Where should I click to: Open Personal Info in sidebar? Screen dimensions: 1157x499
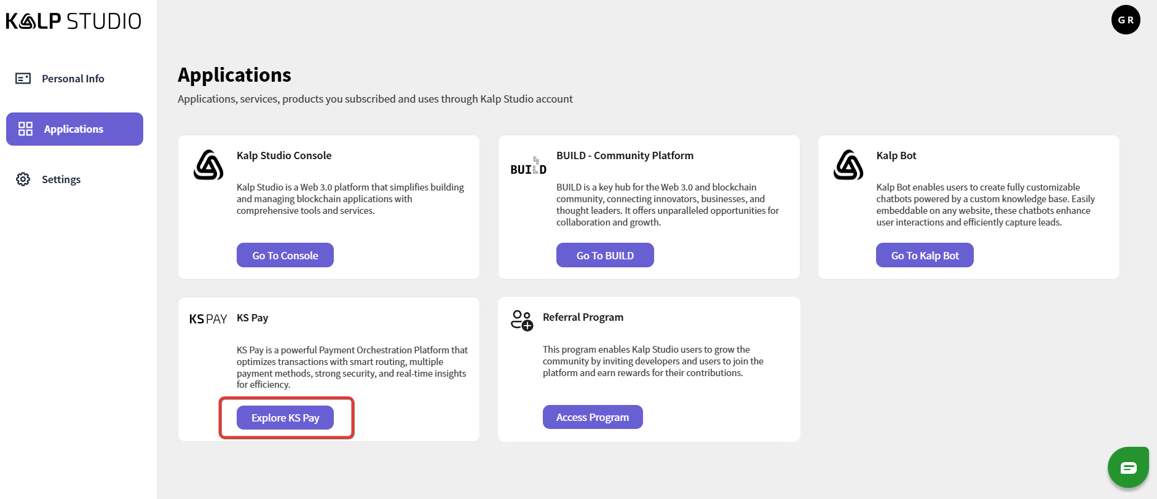coord(73,79)
